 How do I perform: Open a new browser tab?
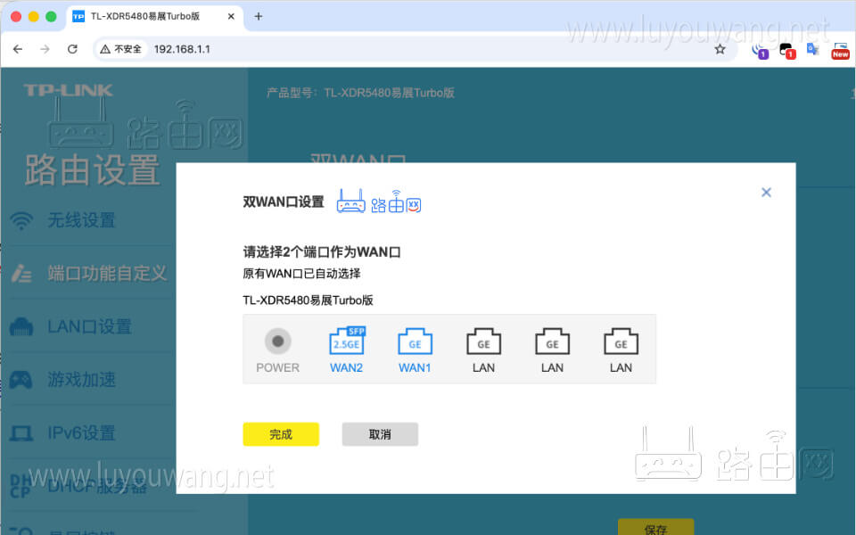point(259,16)
